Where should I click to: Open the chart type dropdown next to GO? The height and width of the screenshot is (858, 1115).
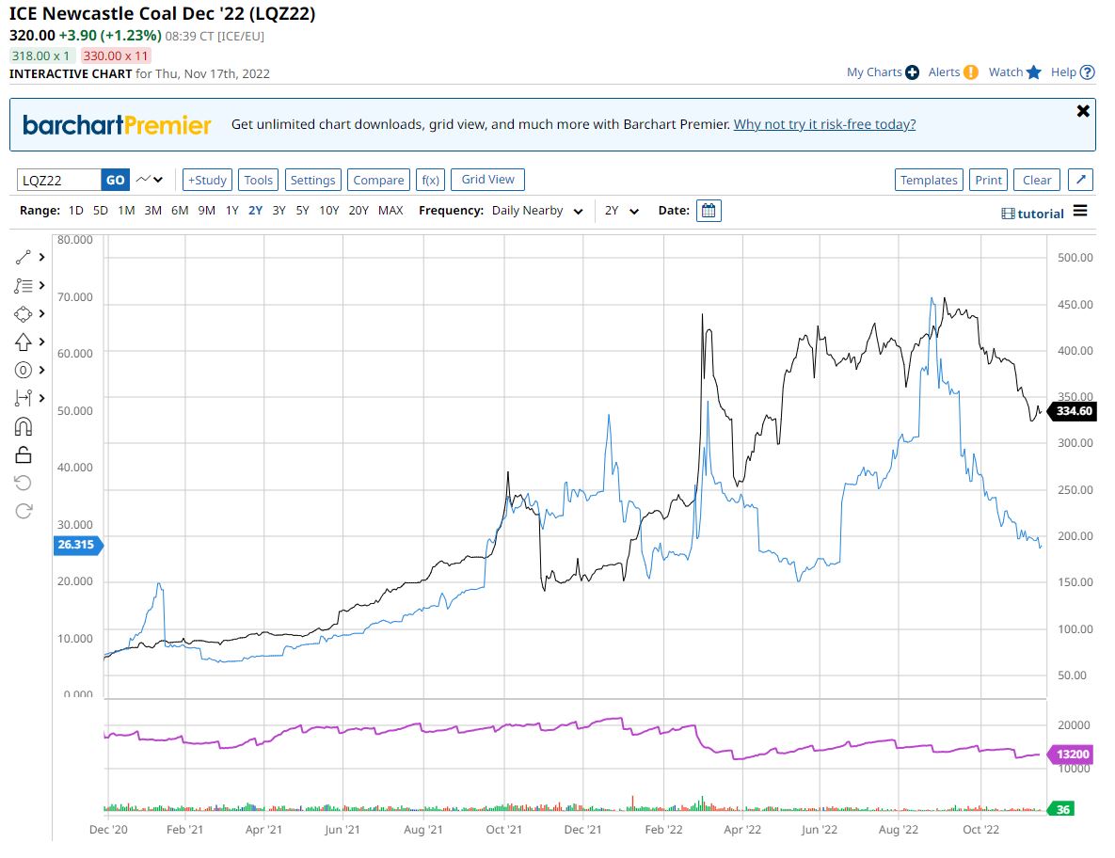point(150,180)
